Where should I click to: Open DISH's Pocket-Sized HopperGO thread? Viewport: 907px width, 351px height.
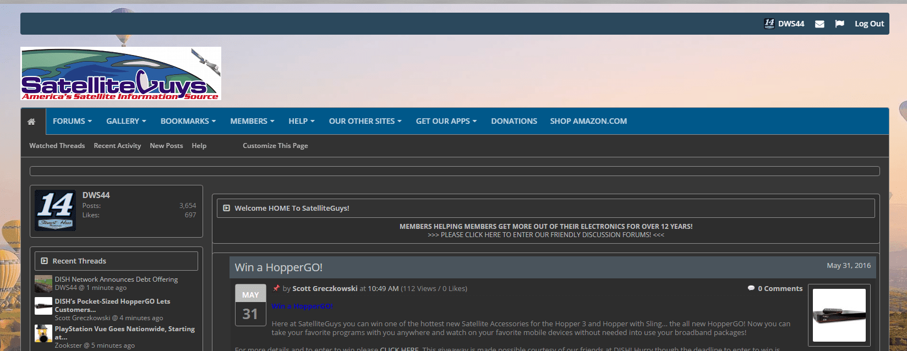pyautogui.click(x=112, y=305)
